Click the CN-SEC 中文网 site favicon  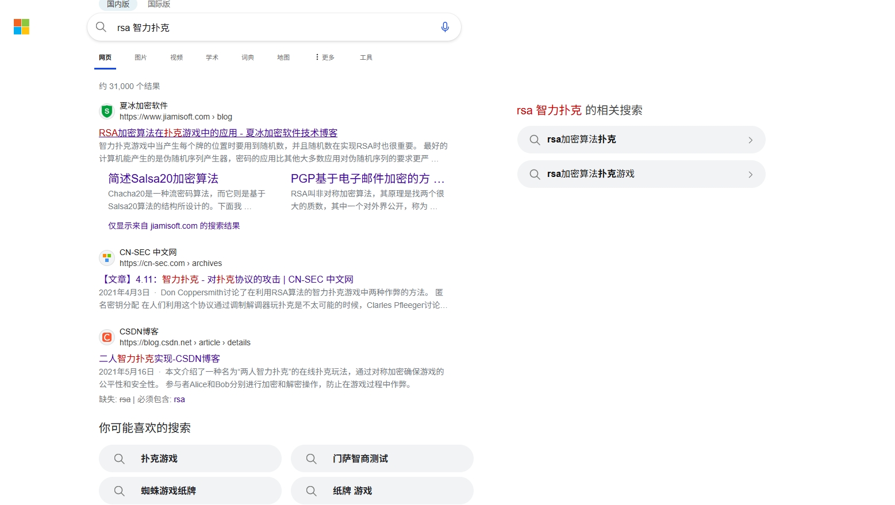click(x=107, y=257)
